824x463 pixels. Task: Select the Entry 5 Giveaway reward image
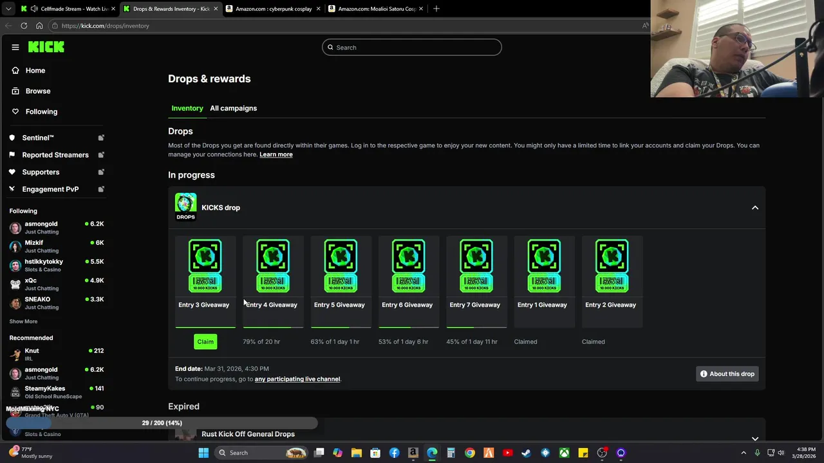[x=341, y=266]
